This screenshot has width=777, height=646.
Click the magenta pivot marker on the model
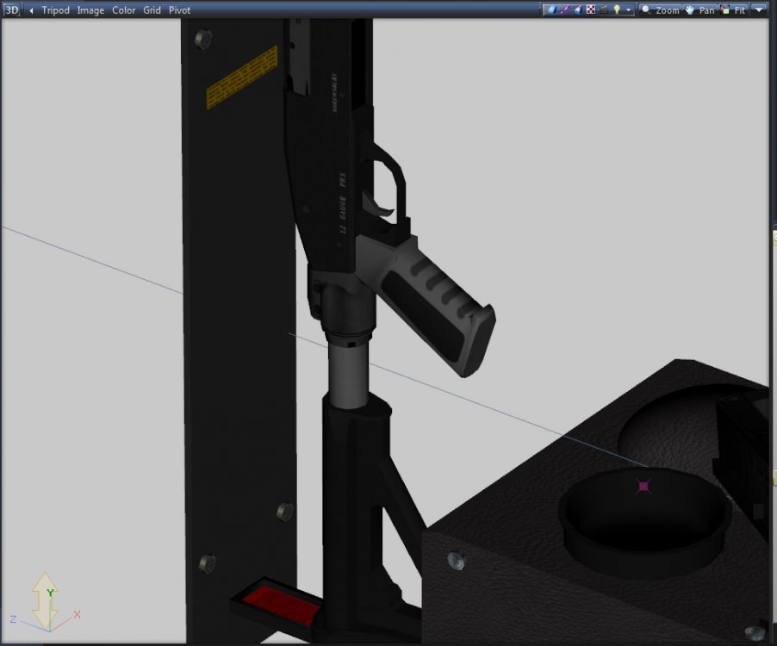(643, 486)
